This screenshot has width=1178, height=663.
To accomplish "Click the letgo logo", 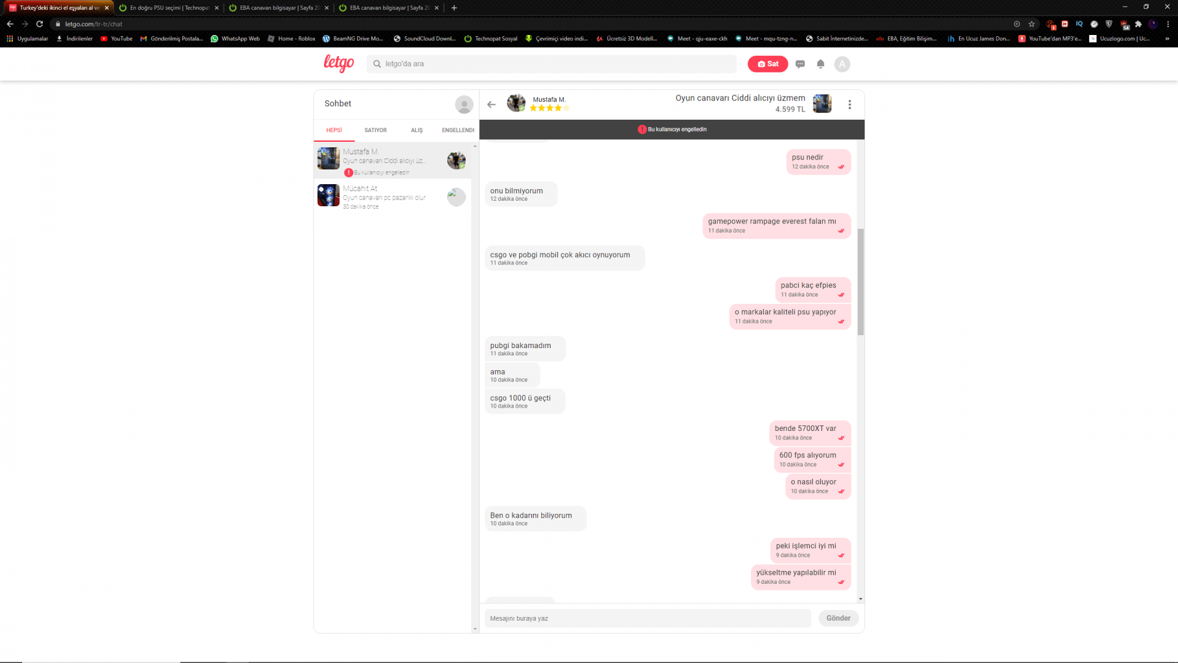I will pos(339,63).
